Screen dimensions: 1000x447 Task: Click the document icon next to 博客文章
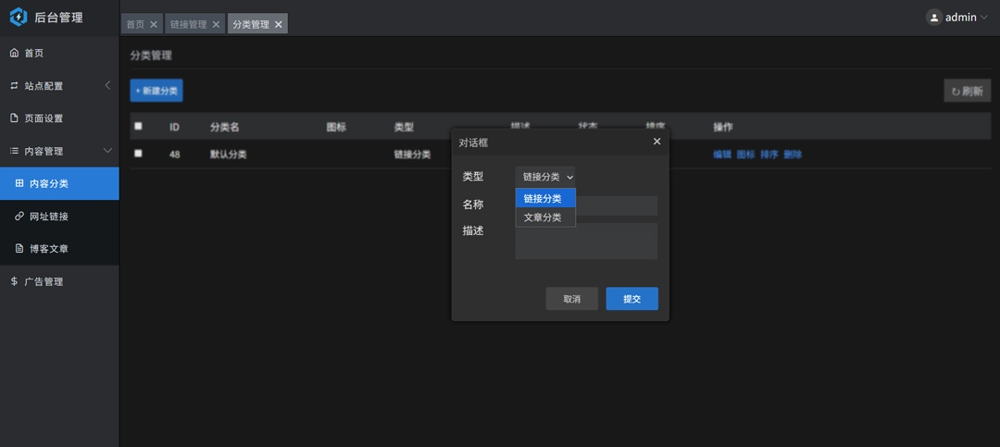tap(19, 249)
